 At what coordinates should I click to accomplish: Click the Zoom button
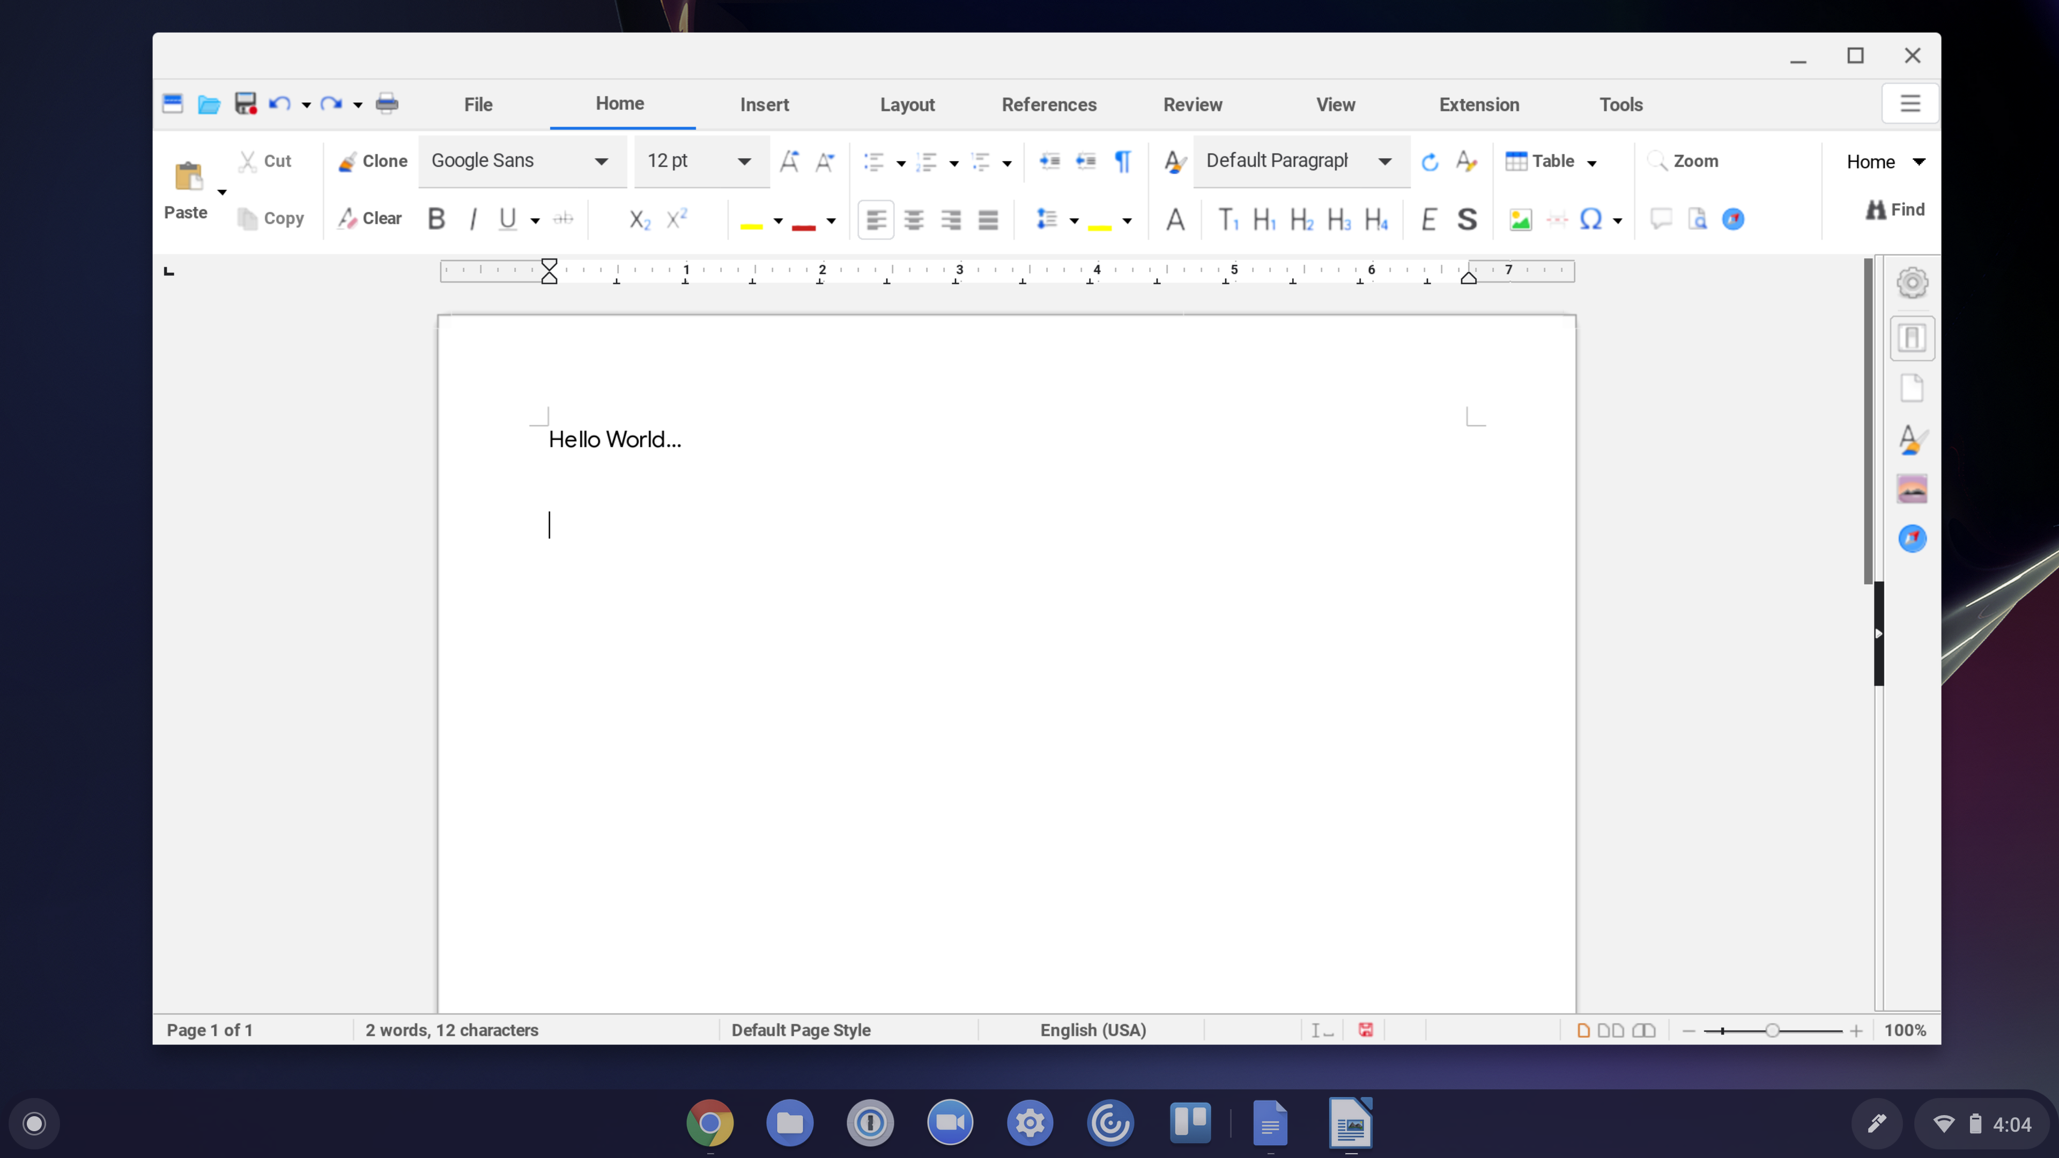pyautogui.click(x=1683, y=161)
